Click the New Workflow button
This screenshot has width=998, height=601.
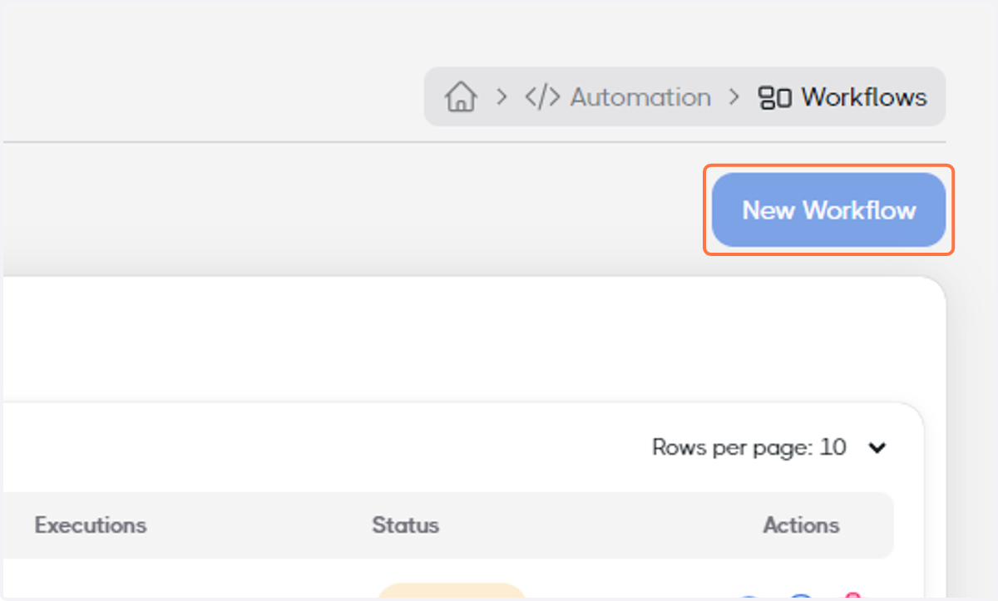[828, 210]
